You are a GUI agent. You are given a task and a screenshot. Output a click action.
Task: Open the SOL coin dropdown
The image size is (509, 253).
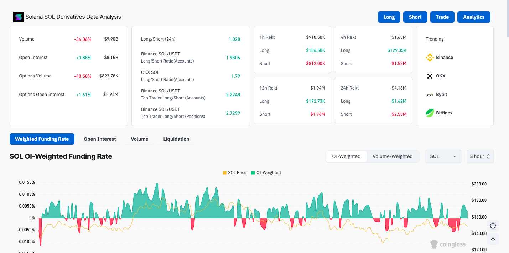coord(443,156)
